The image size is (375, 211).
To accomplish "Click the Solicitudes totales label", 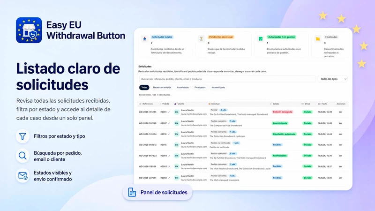I will click(x=162, y=37).
